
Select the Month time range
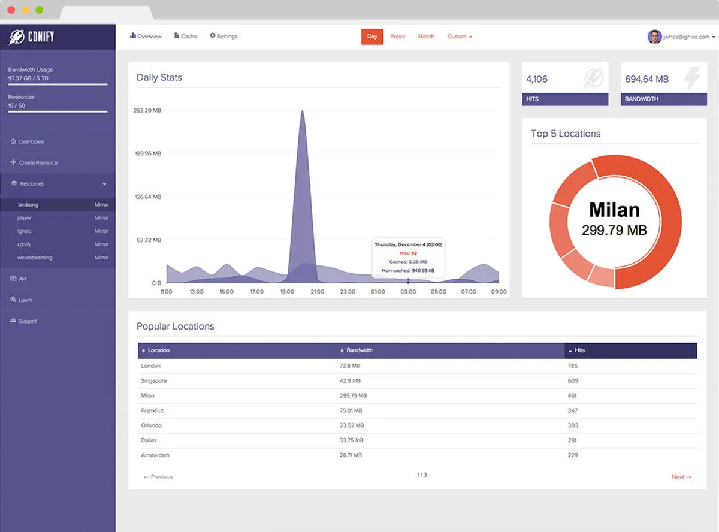426,37
